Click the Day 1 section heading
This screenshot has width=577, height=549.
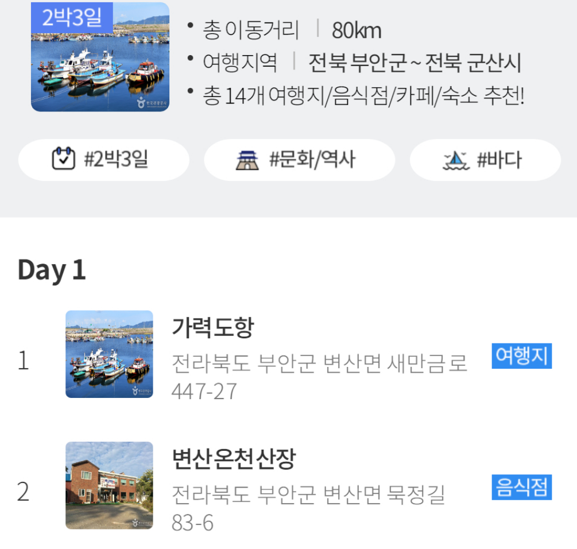tap(52, 270)
